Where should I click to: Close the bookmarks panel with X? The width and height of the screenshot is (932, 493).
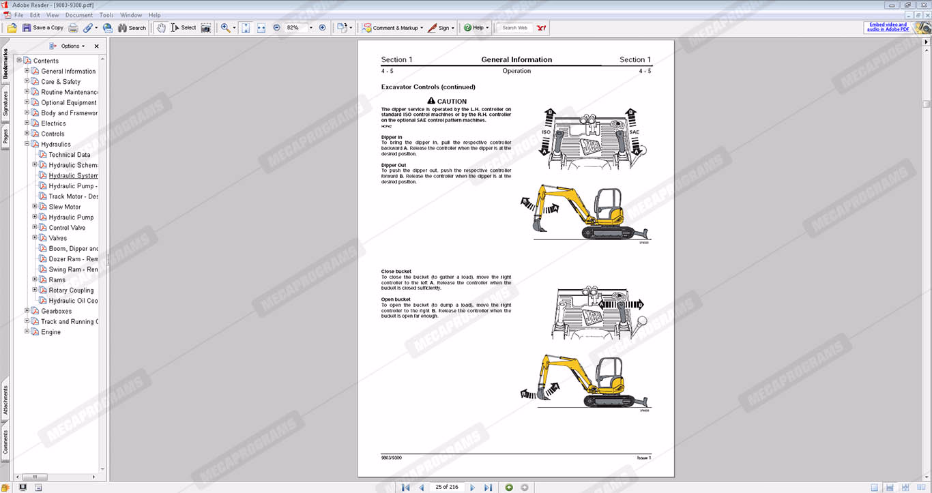tap(96, 46)
